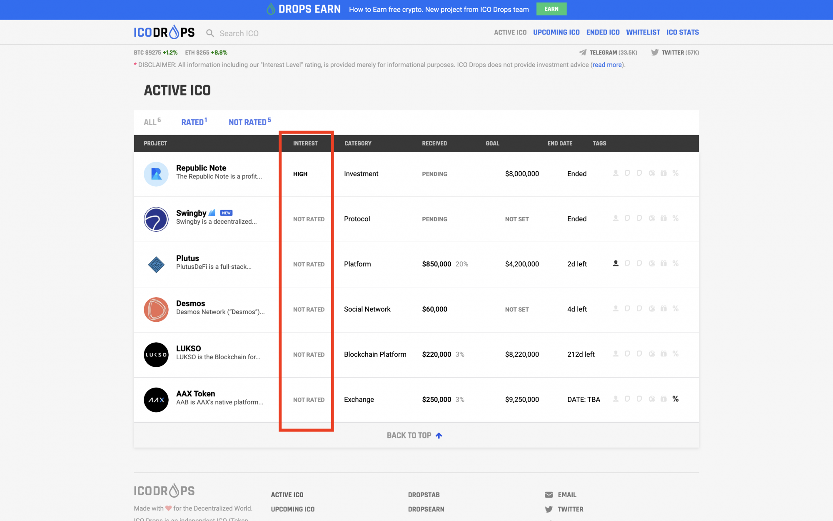833x521 pixels.
Task: Click the globe tag icon in Plutus row
Action: pos(652,263)
